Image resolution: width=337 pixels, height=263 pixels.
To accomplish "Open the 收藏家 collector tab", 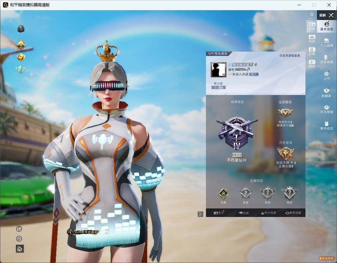I will (326, 92).
